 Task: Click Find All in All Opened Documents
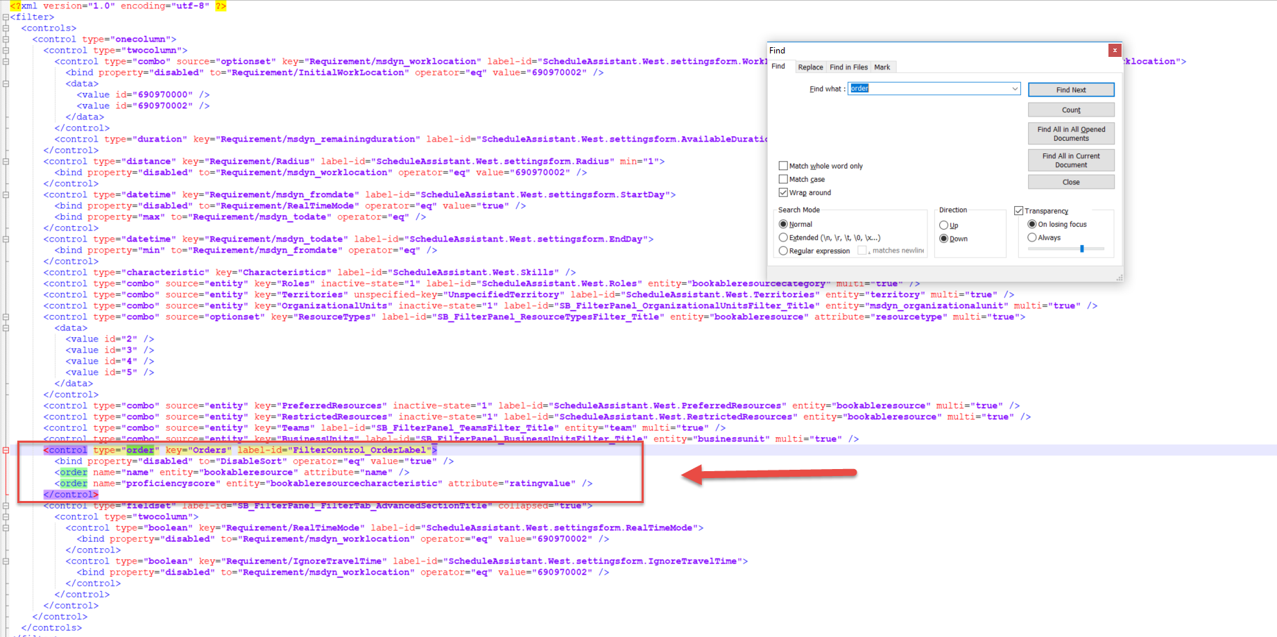(x=1070, y=133)
